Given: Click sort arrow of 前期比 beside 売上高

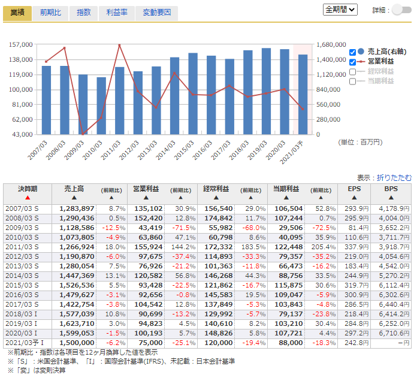Looking at the screenshot, I should pyautogui.click(x=111, y=197).
